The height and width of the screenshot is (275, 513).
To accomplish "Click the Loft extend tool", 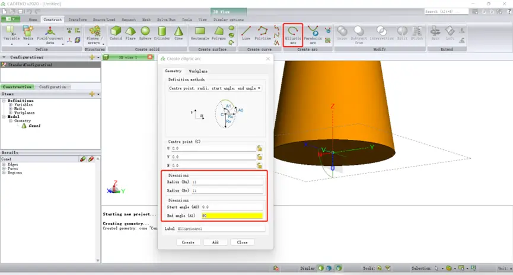I will [x=450, y=33].
